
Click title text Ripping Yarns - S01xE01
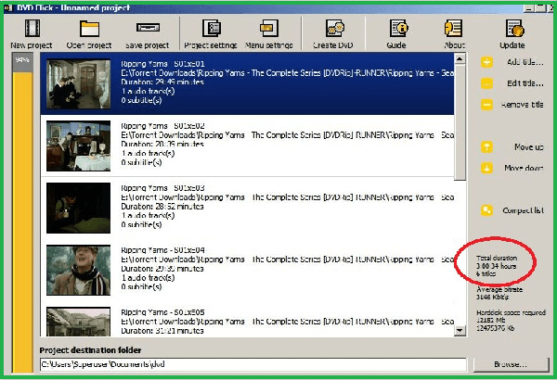click(162, 64)
